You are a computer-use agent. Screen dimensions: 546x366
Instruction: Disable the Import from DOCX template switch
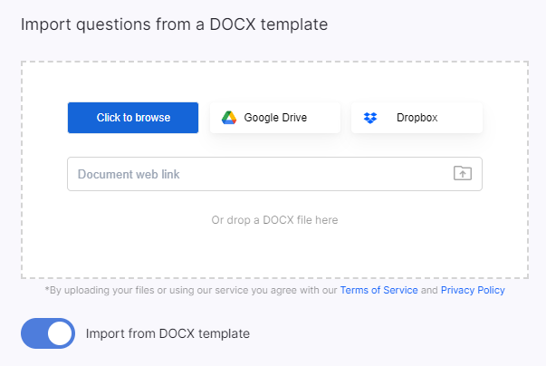(47, 333)
